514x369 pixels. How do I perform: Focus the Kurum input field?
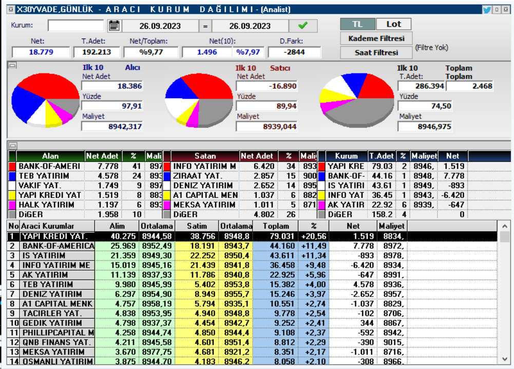[x=75, y=25]
